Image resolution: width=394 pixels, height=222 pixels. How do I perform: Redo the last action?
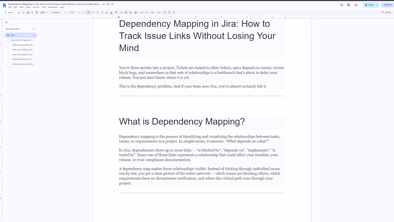23,13
